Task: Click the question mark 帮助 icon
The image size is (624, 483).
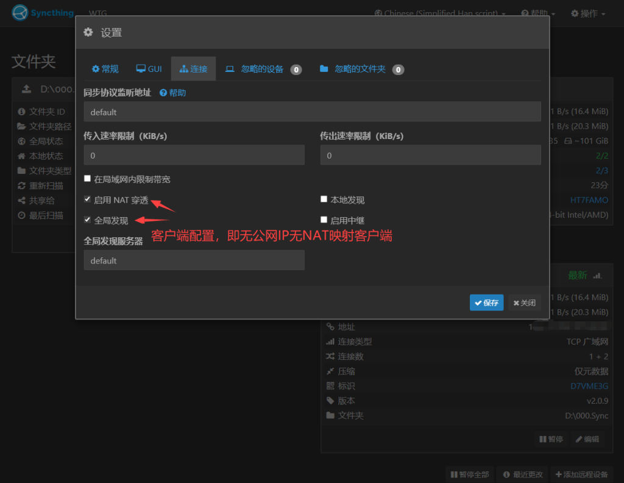Action: [x=163, y=93]
